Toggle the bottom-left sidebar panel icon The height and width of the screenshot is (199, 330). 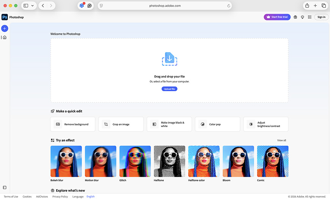5,187
